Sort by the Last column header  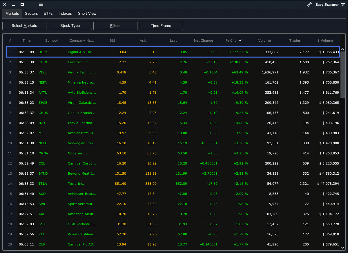point(173,40)
